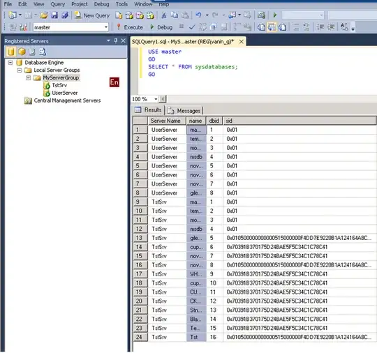Click the Cut scissors icon
Viewport: 377px width, 353px height.
tap(164, 15)
